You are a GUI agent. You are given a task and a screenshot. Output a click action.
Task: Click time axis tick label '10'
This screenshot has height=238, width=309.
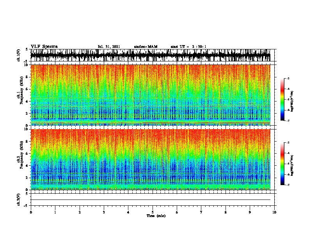[x=274, y=212]
